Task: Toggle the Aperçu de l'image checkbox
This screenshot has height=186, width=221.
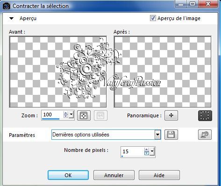Action: [153, 18]
